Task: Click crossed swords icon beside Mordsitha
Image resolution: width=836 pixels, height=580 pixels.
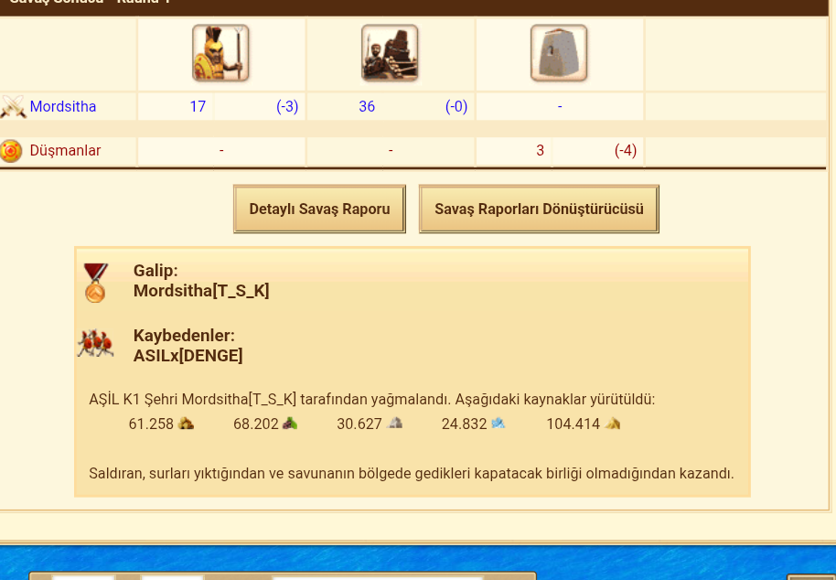Action: 14,106
